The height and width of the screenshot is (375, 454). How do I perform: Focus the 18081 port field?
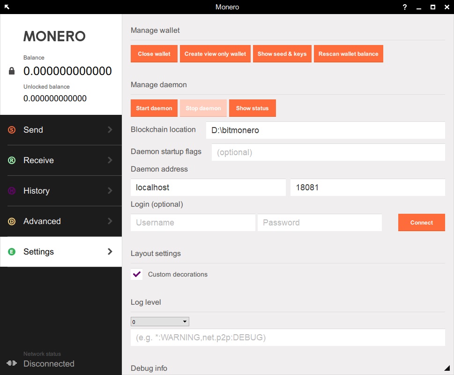point(368,187)
